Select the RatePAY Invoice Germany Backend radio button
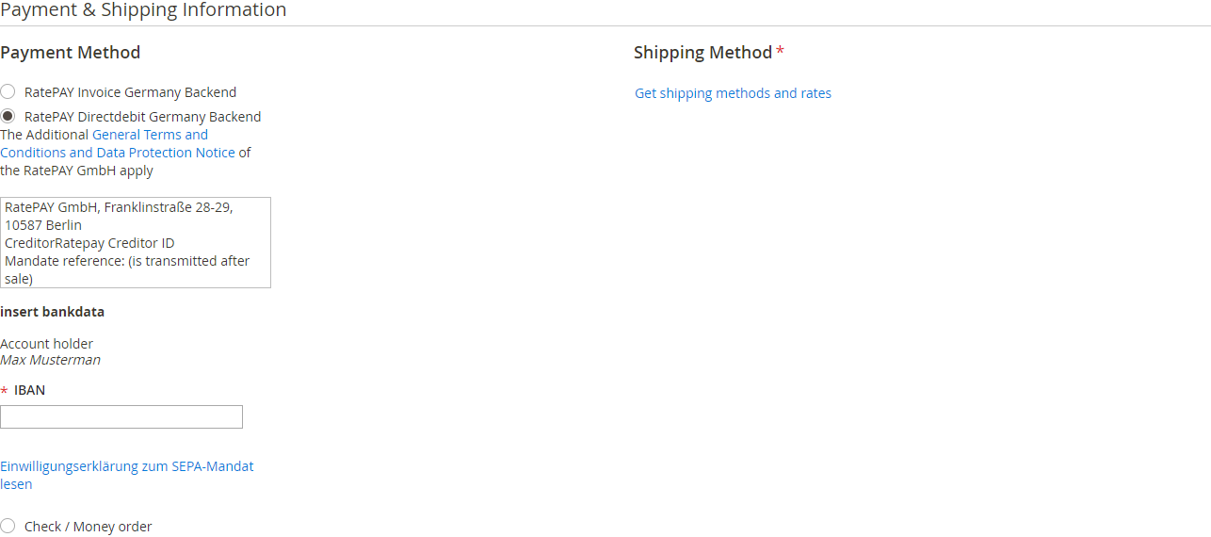This screenshot has width=1211, height=537. point(8,92)
